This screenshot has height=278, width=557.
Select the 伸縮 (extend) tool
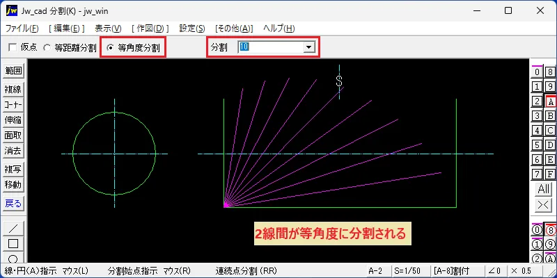tap(13, 120)
